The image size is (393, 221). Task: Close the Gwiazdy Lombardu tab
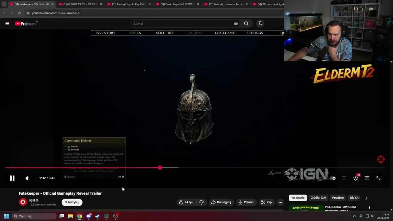pyautogui.click(x=247, y=4)
